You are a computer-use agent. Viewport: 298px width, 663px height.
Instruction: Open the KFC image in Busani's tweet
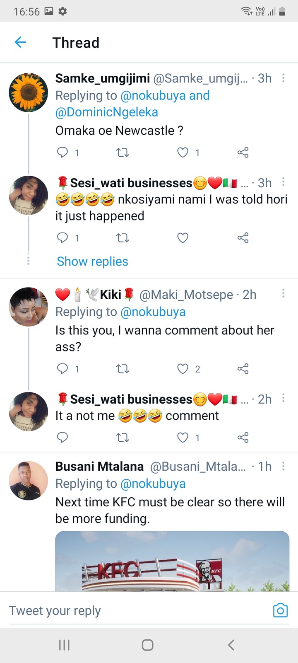172,561
